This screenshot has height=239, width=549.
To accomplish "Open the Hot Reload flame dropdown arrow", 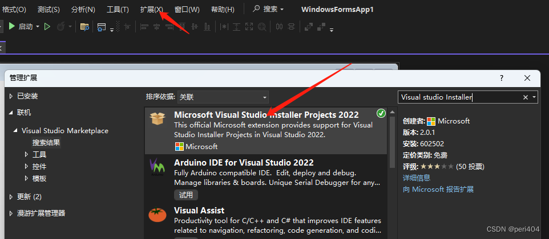I will click(x=70, y=27).
